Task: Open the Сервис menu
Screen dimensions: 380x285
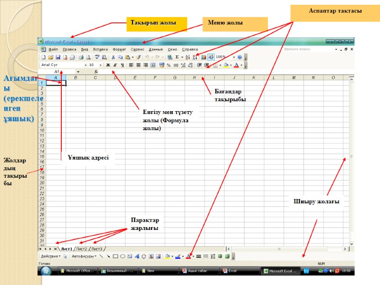Action: pos(137,49)
